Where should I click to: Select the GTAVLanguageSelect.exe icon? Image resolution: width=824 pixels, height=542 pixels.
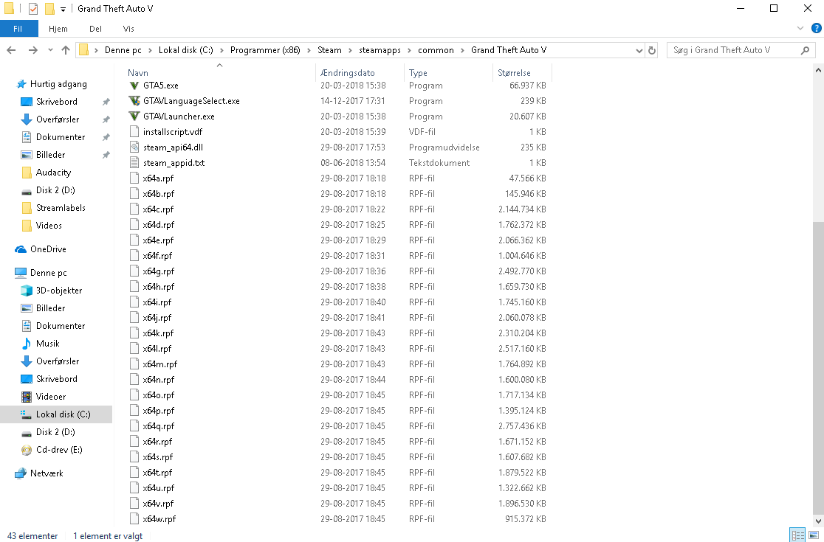(134, 101)
